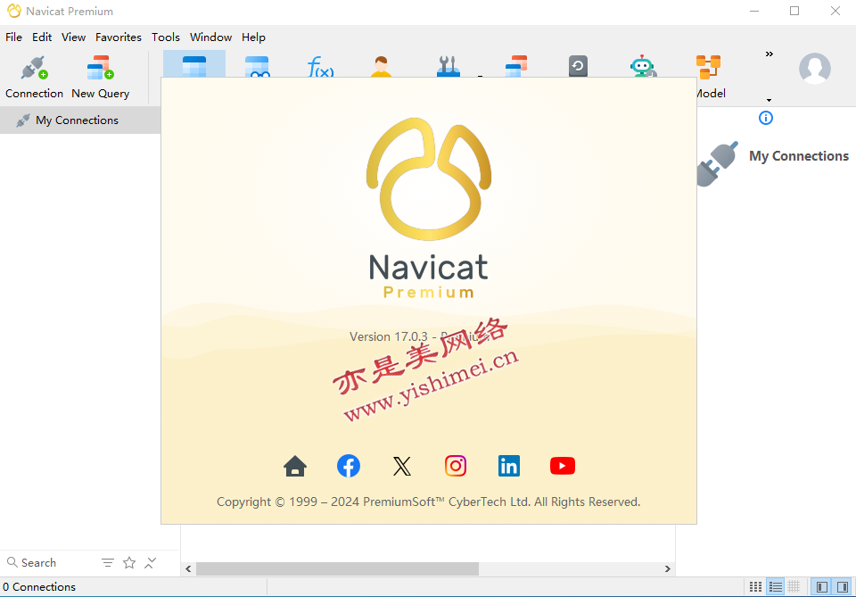856x597 pixels.
Task: Expand the toolbar overflow chevron
Action: click(770, 54)
